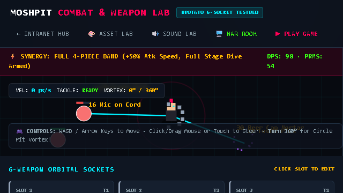Click the Intranet Hub back arrow
Screen dimensions: 343x193
tap(19, 34)
